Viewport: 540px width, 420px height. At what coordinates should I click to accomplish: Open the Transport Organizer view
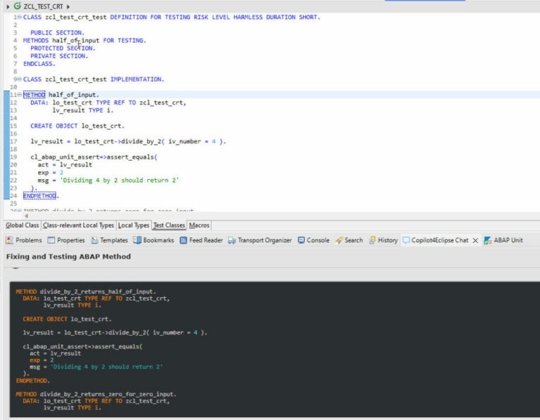tap(264, 240)
